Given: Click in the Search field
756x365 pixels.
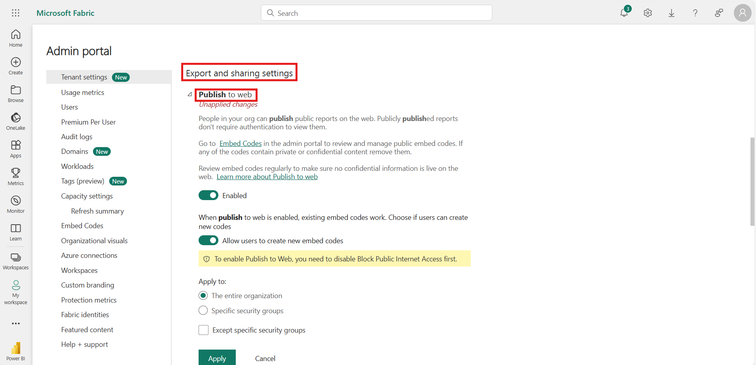Looking at the screenshot, I should coord(376,13).
